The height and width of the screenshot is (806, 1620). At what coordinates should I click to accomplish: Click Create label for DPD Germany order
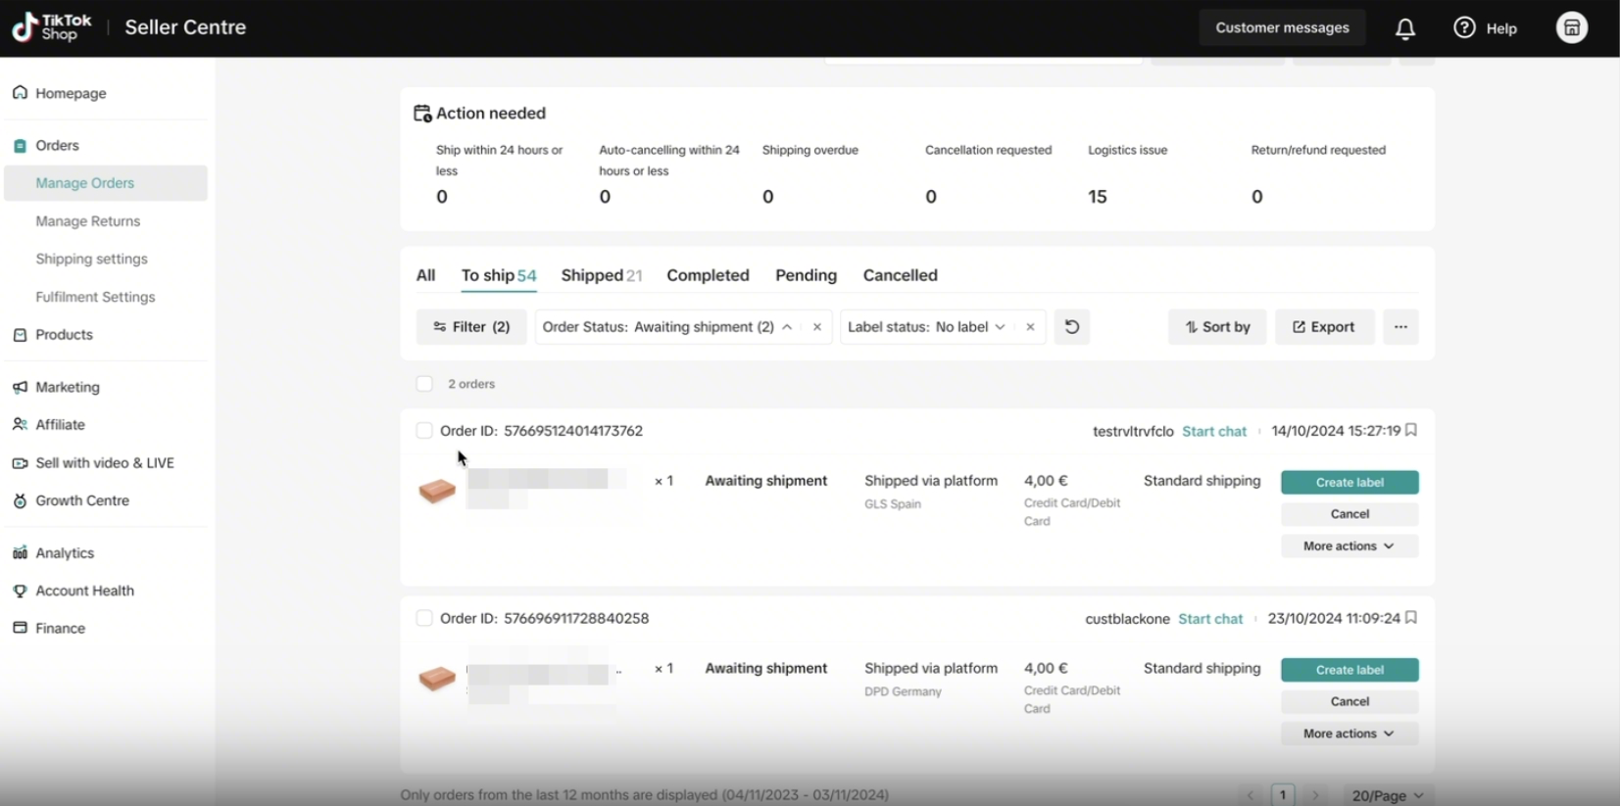pos(1350,670)
